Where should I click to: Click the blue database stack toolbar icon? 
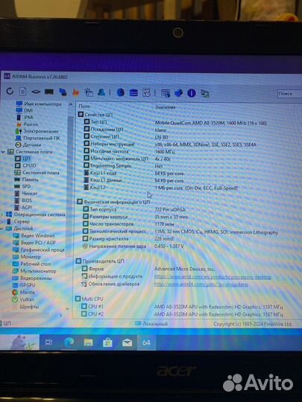point(133,92)
